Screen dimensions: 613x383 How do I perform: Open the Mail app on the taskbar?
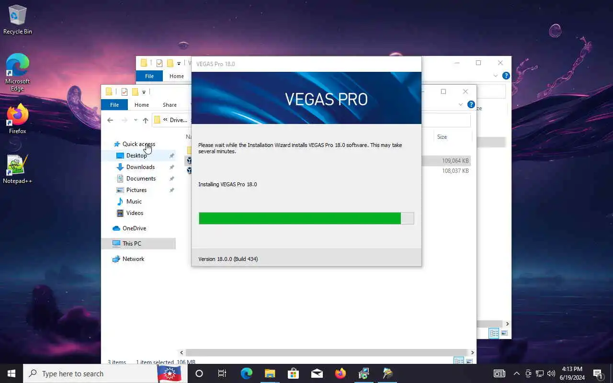pos(317,373)
